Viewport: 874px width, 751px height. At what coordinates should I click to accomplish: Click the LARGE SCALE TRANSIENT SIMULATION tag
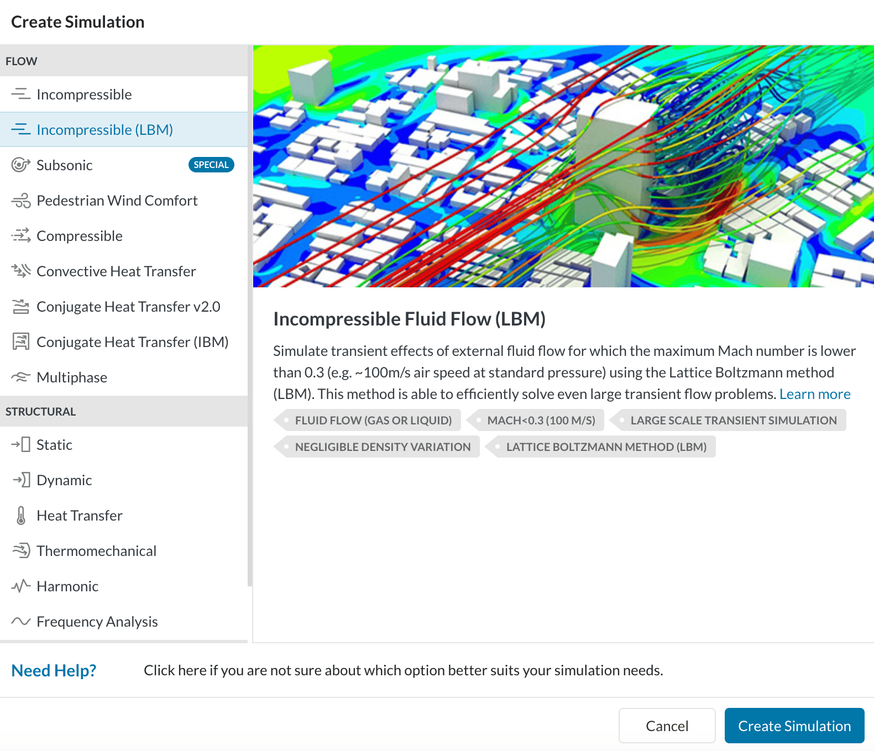pos(728,421)
